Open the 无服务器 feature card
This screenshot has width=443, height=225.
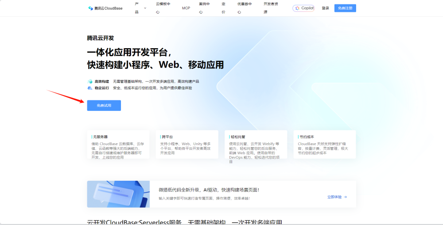[118, 145]
